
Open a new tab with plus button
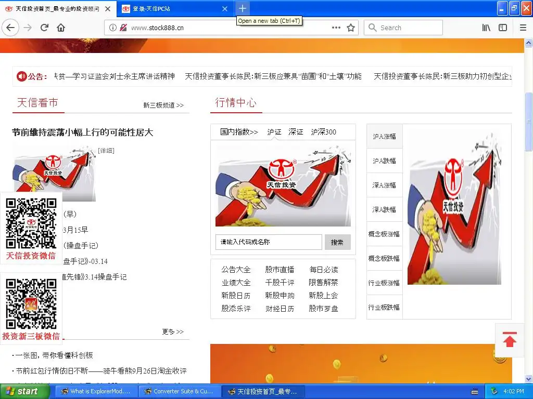[243, 8]
